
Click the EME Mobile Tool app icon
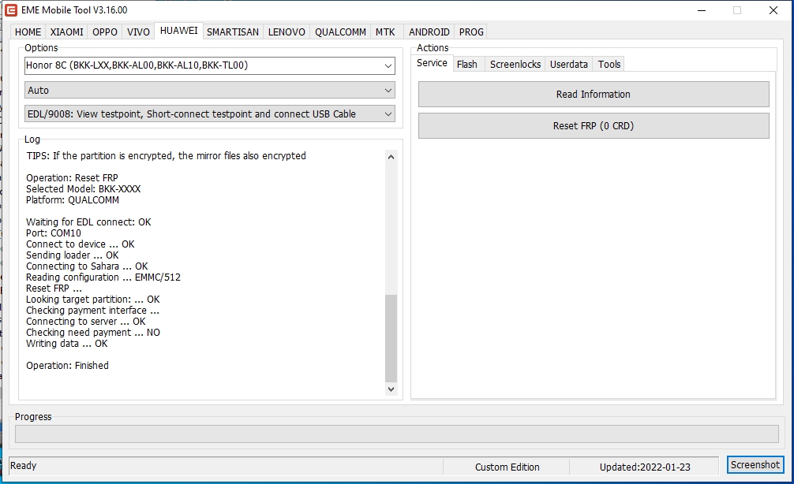pos(12,10)
